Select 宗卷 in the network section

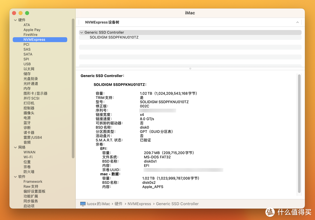click(x=27, y=167)
